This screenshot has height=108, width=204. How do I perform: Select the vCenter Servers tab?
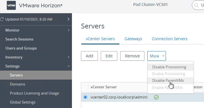tap(100, 39)
